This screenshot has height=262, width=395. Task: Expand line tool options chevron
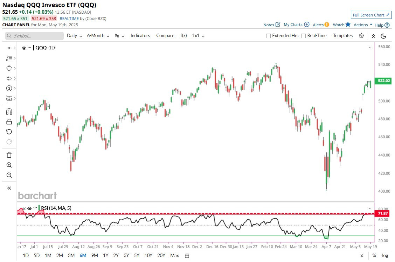pyautogui.click(x=15, y=48)
